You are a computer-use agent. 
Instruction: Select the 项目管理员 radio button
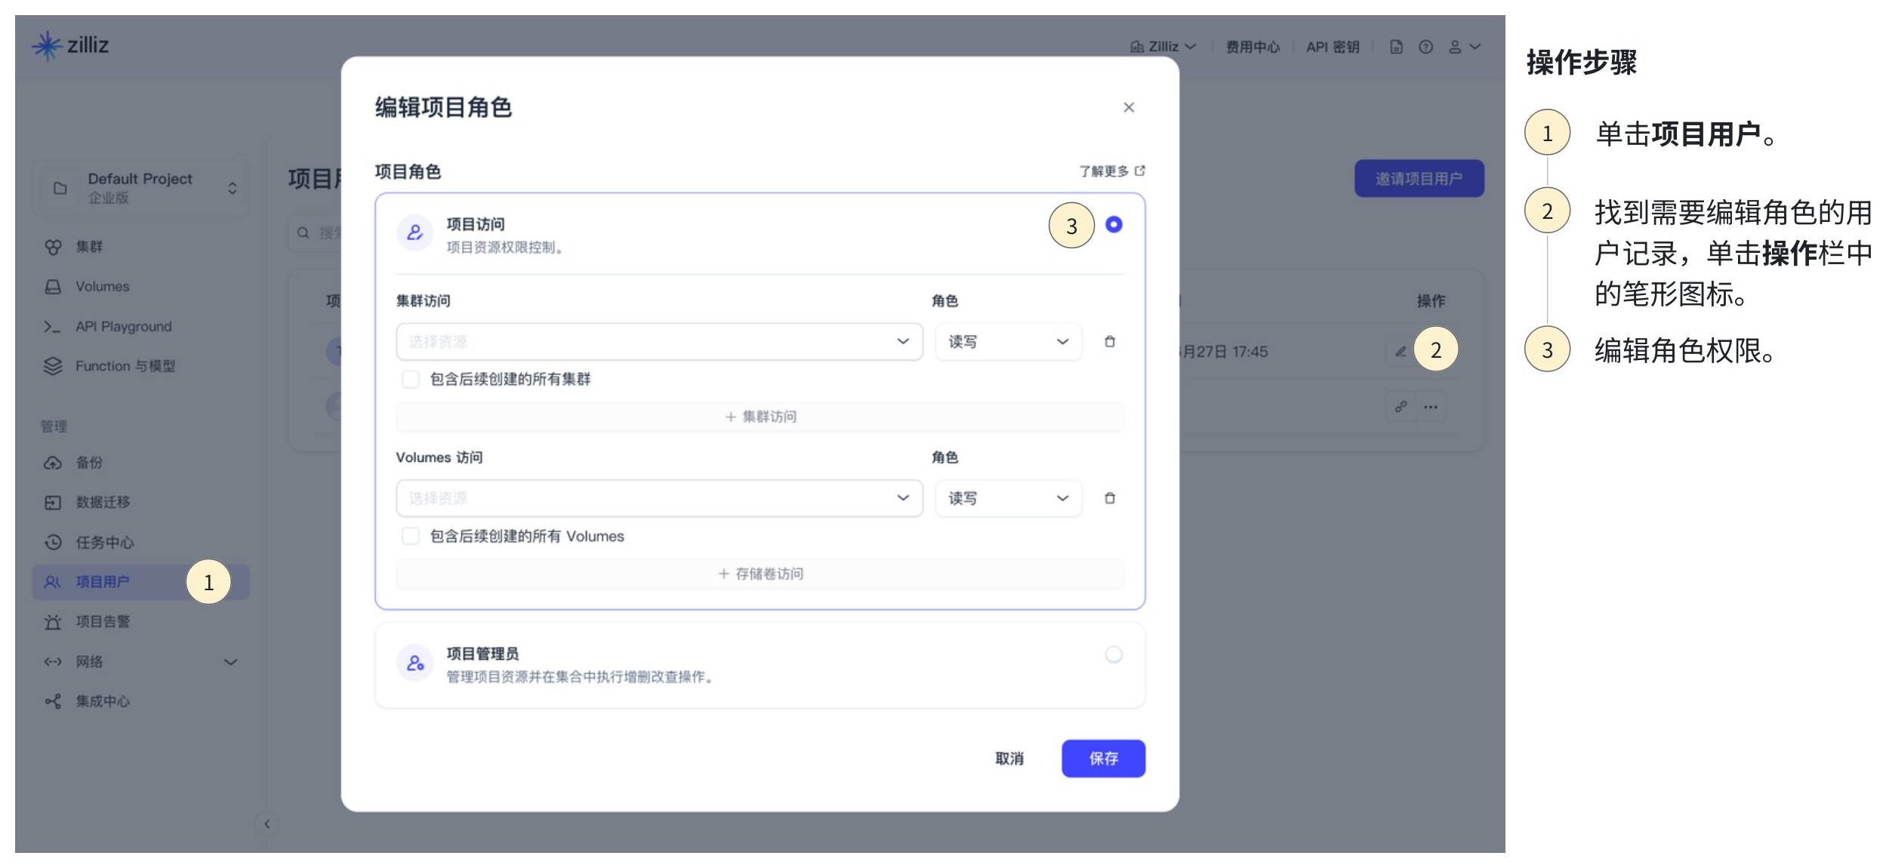[x=1113, y=654]
